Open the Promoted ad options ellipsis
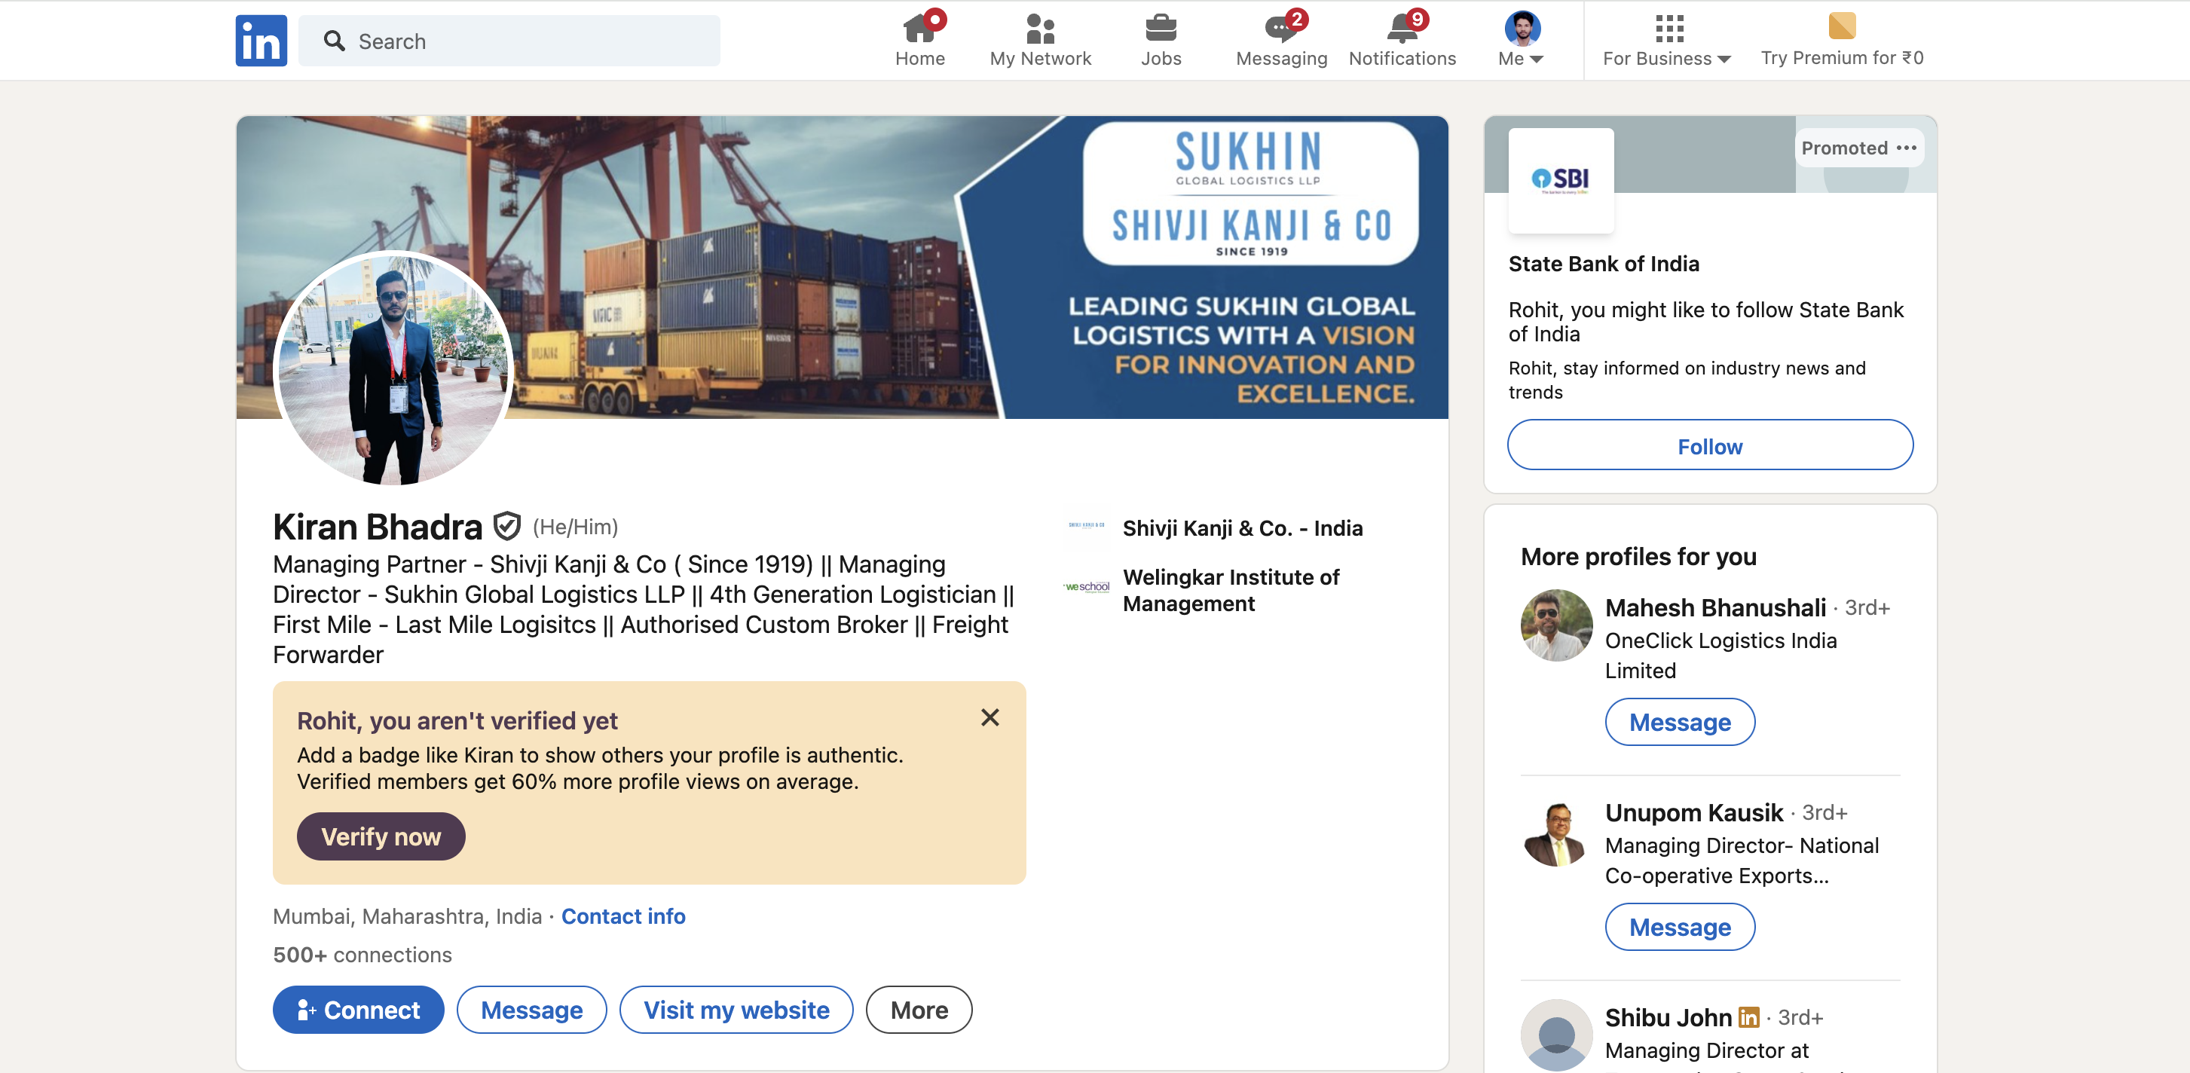2190x1073 pixels. [1906, 148]
